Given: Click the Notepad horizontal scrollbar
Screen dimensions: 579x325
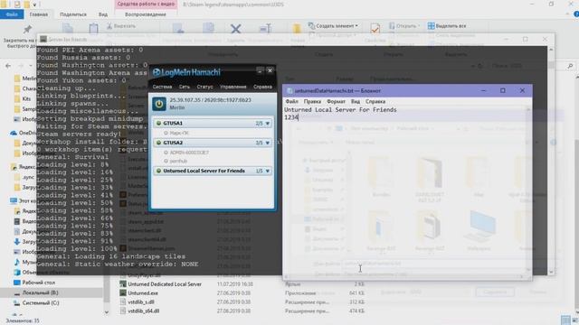Looking at the screenshot, I should coord(404,277).
